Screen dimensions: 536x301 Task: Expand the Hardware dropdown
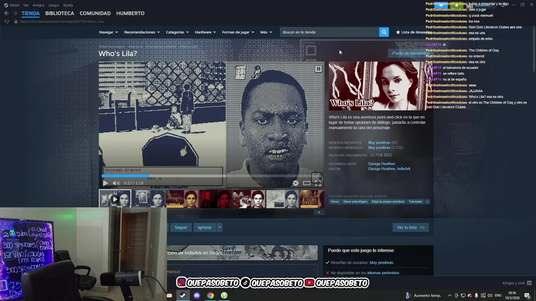pos(205,32)
